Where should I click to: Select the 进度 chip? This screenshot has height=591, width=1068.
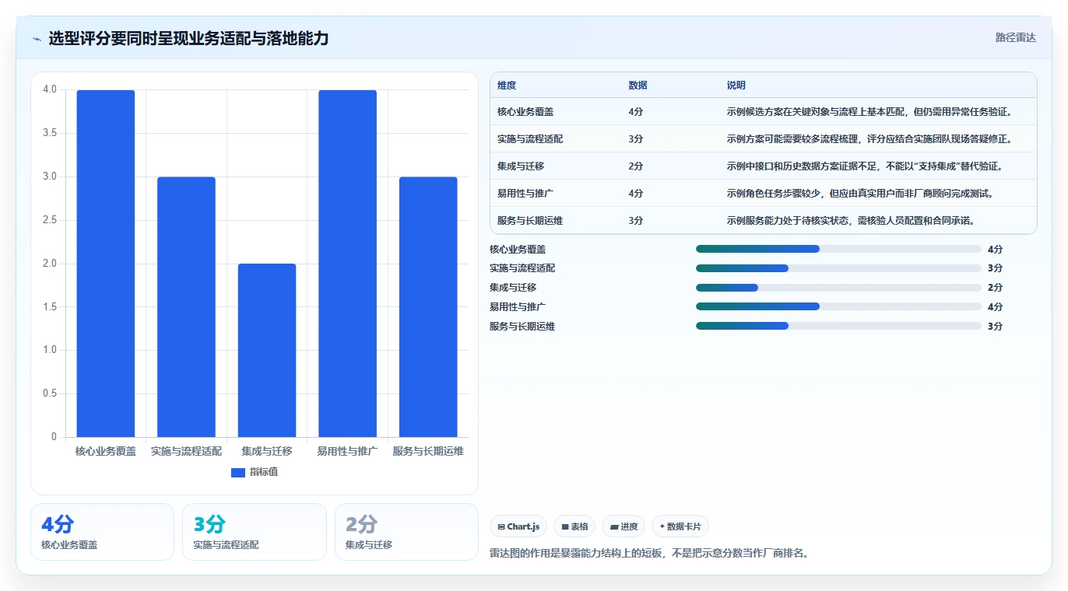(624, 526)
